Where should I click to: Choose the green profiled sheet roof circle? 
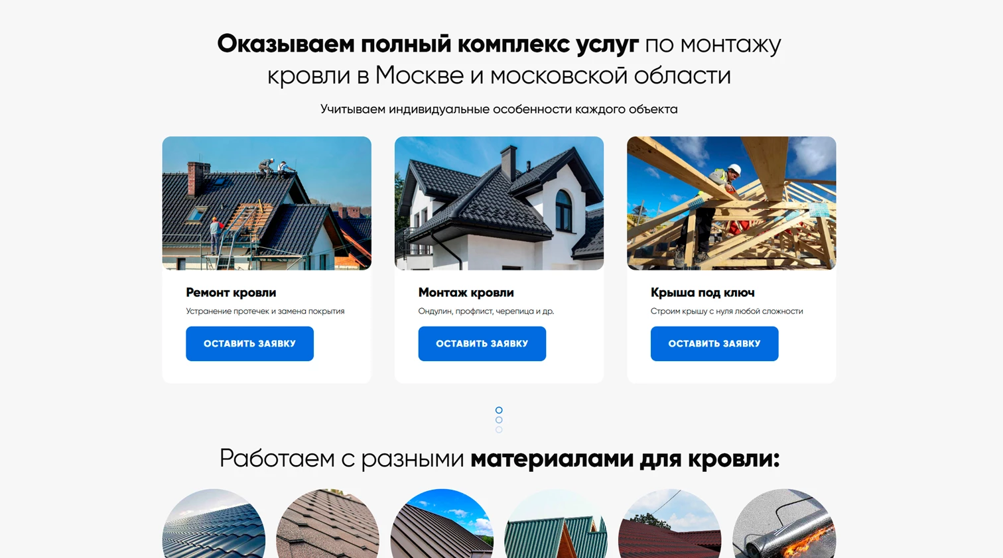[556, 524]
